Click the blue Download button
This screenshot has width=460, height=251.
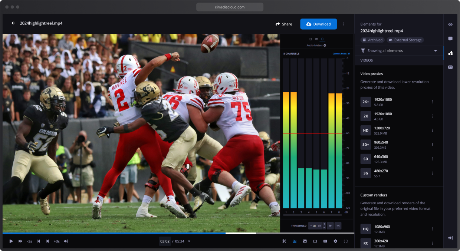(318, 24)
